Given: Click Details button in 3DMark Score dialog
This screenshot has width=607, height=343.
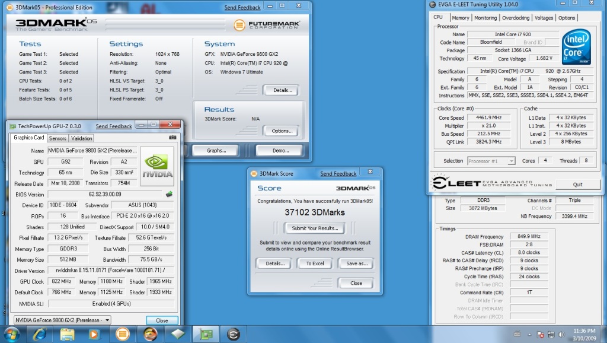Looking at the screenshot, I should (x=275, y=263).
